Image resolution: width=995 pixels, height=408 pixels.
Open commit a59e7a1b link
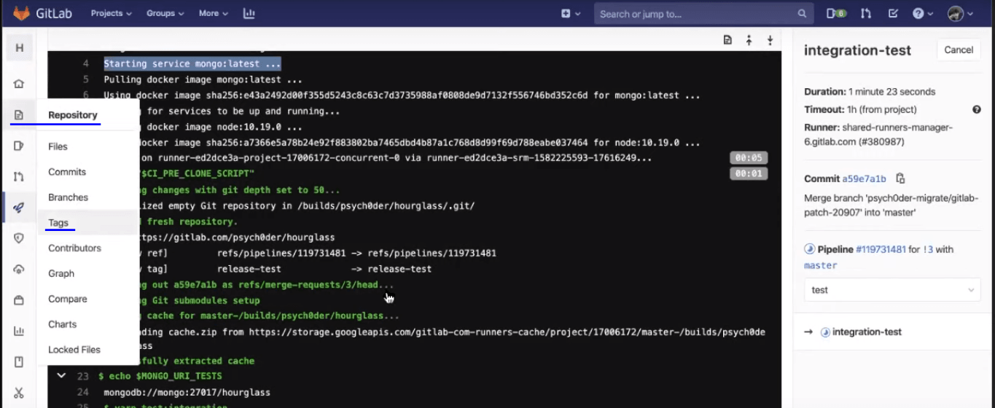(x=865, y=178)
